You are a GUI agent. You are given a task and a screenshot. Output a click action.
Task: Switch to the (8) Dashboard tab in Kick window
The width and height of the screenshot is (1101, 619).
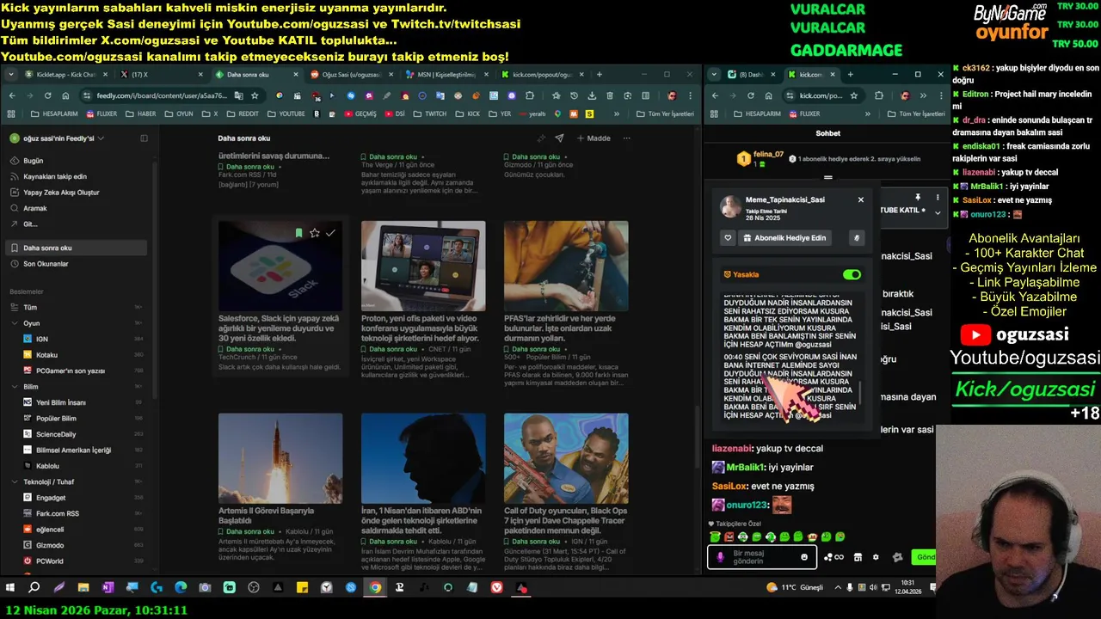752,75
